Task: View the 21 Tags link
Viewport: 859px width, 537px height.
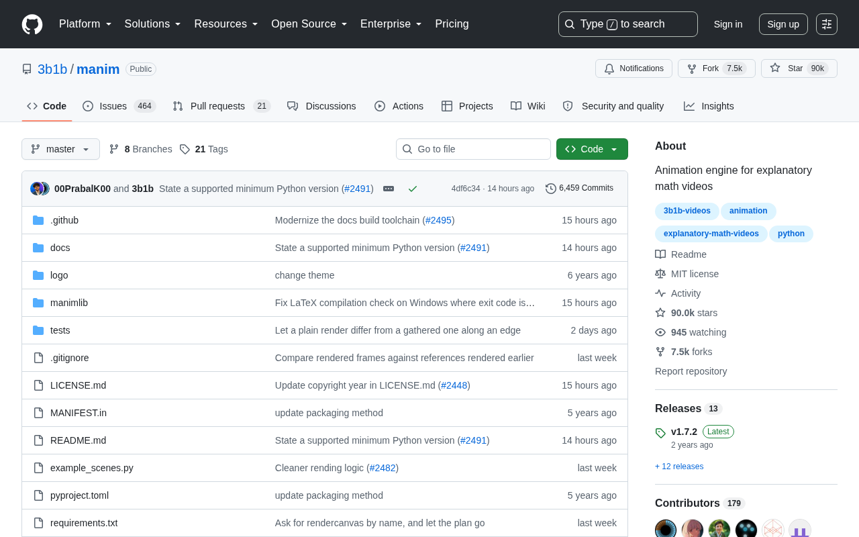Action: click(x=203, y=149)
